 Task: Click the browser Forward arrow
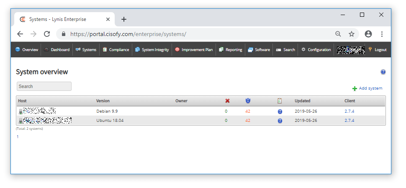[x=33, y=34]
